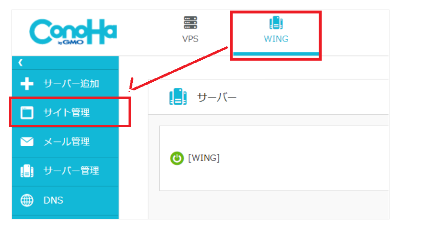Image resolution: width=424 pixels, height=228 pixels.
Task: Open the DNS menu item
Action: [65, 200]
